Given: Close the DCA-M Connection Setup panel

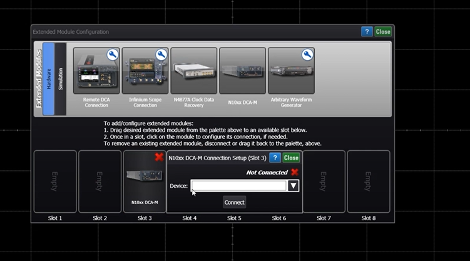Looking at the screenshot, I should click(x=291, y=158).
